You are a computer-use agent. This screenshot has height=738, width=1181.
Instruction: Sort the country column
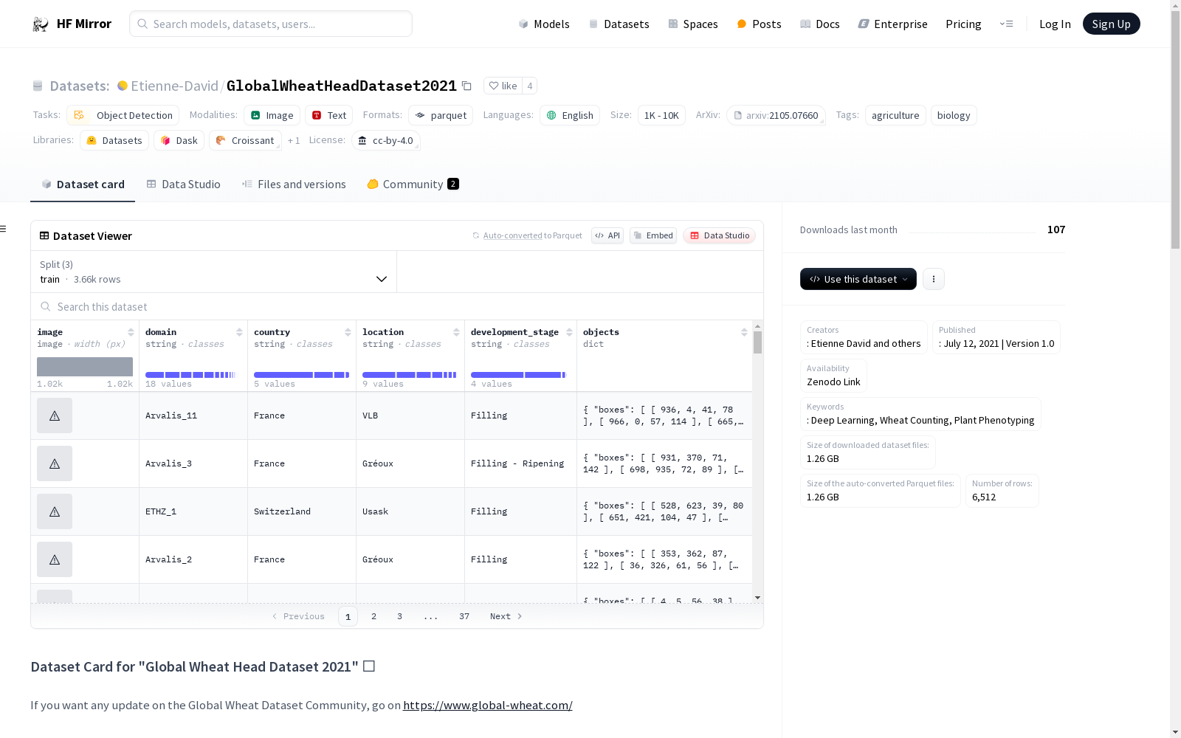click(348, 332)
